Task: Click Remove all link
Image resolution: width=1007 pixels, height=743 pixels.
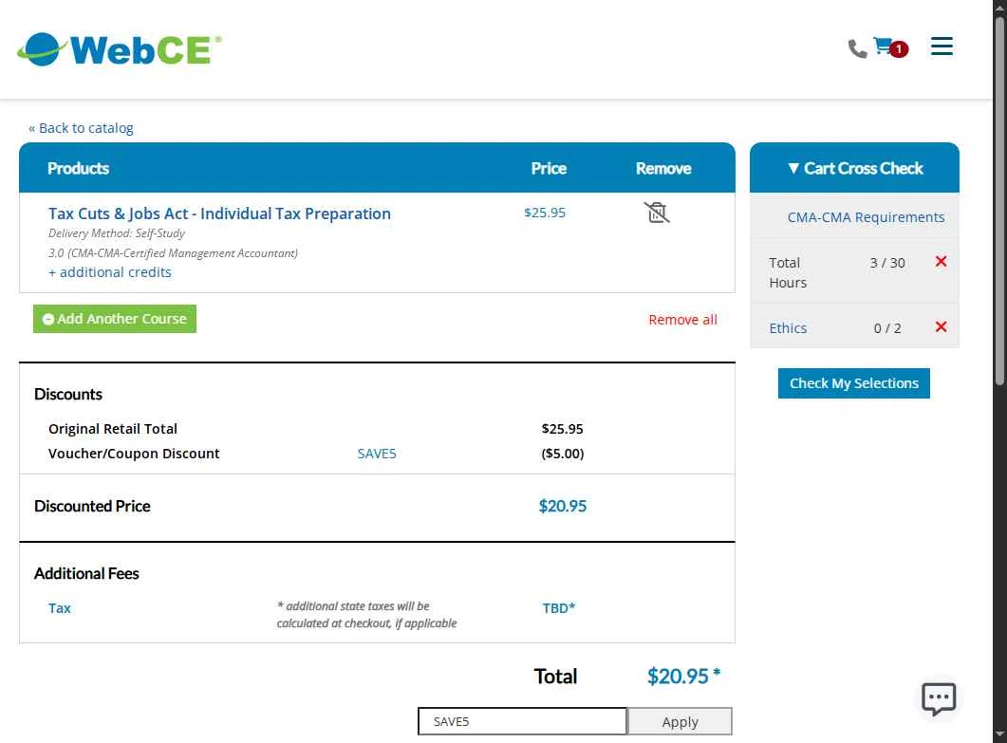Action: (682, 320)
